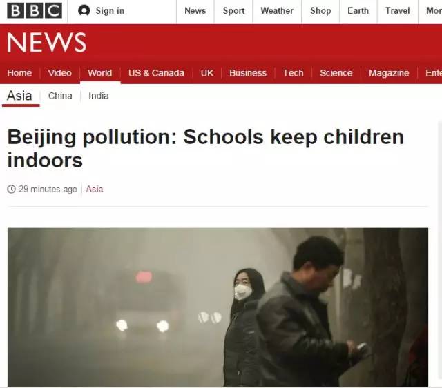Go to the Tech tab
This screenshot has width=442, height=388.
(x=293, y=73)
